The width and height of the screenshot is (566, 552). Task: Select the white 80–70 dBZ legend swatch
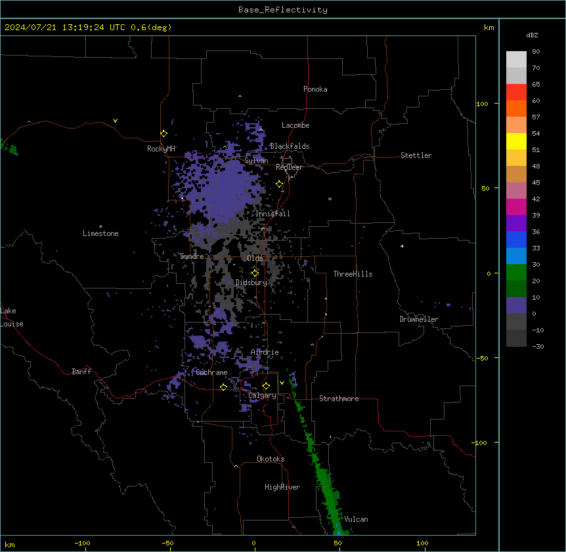(516, 60)
